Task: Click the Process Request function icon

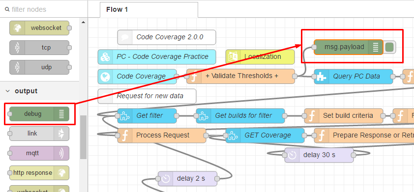Action: pos(125,136)
